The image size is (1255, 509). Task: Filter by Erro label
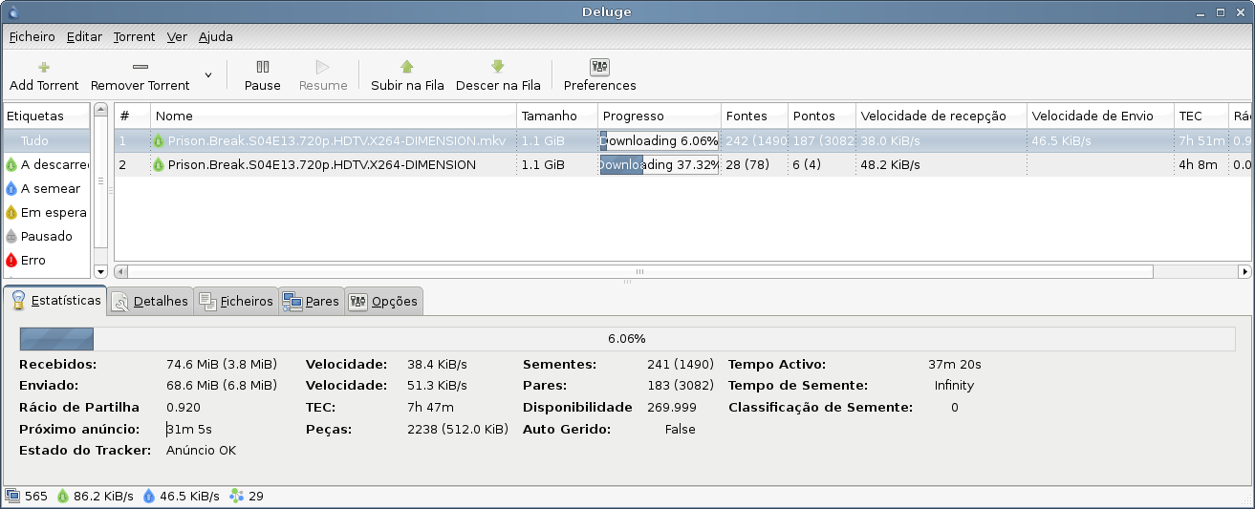coord(46,260)
